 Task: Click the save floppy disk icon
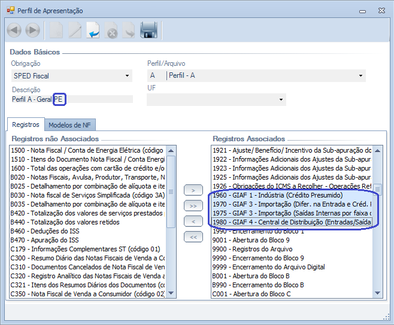coord(148,30)
